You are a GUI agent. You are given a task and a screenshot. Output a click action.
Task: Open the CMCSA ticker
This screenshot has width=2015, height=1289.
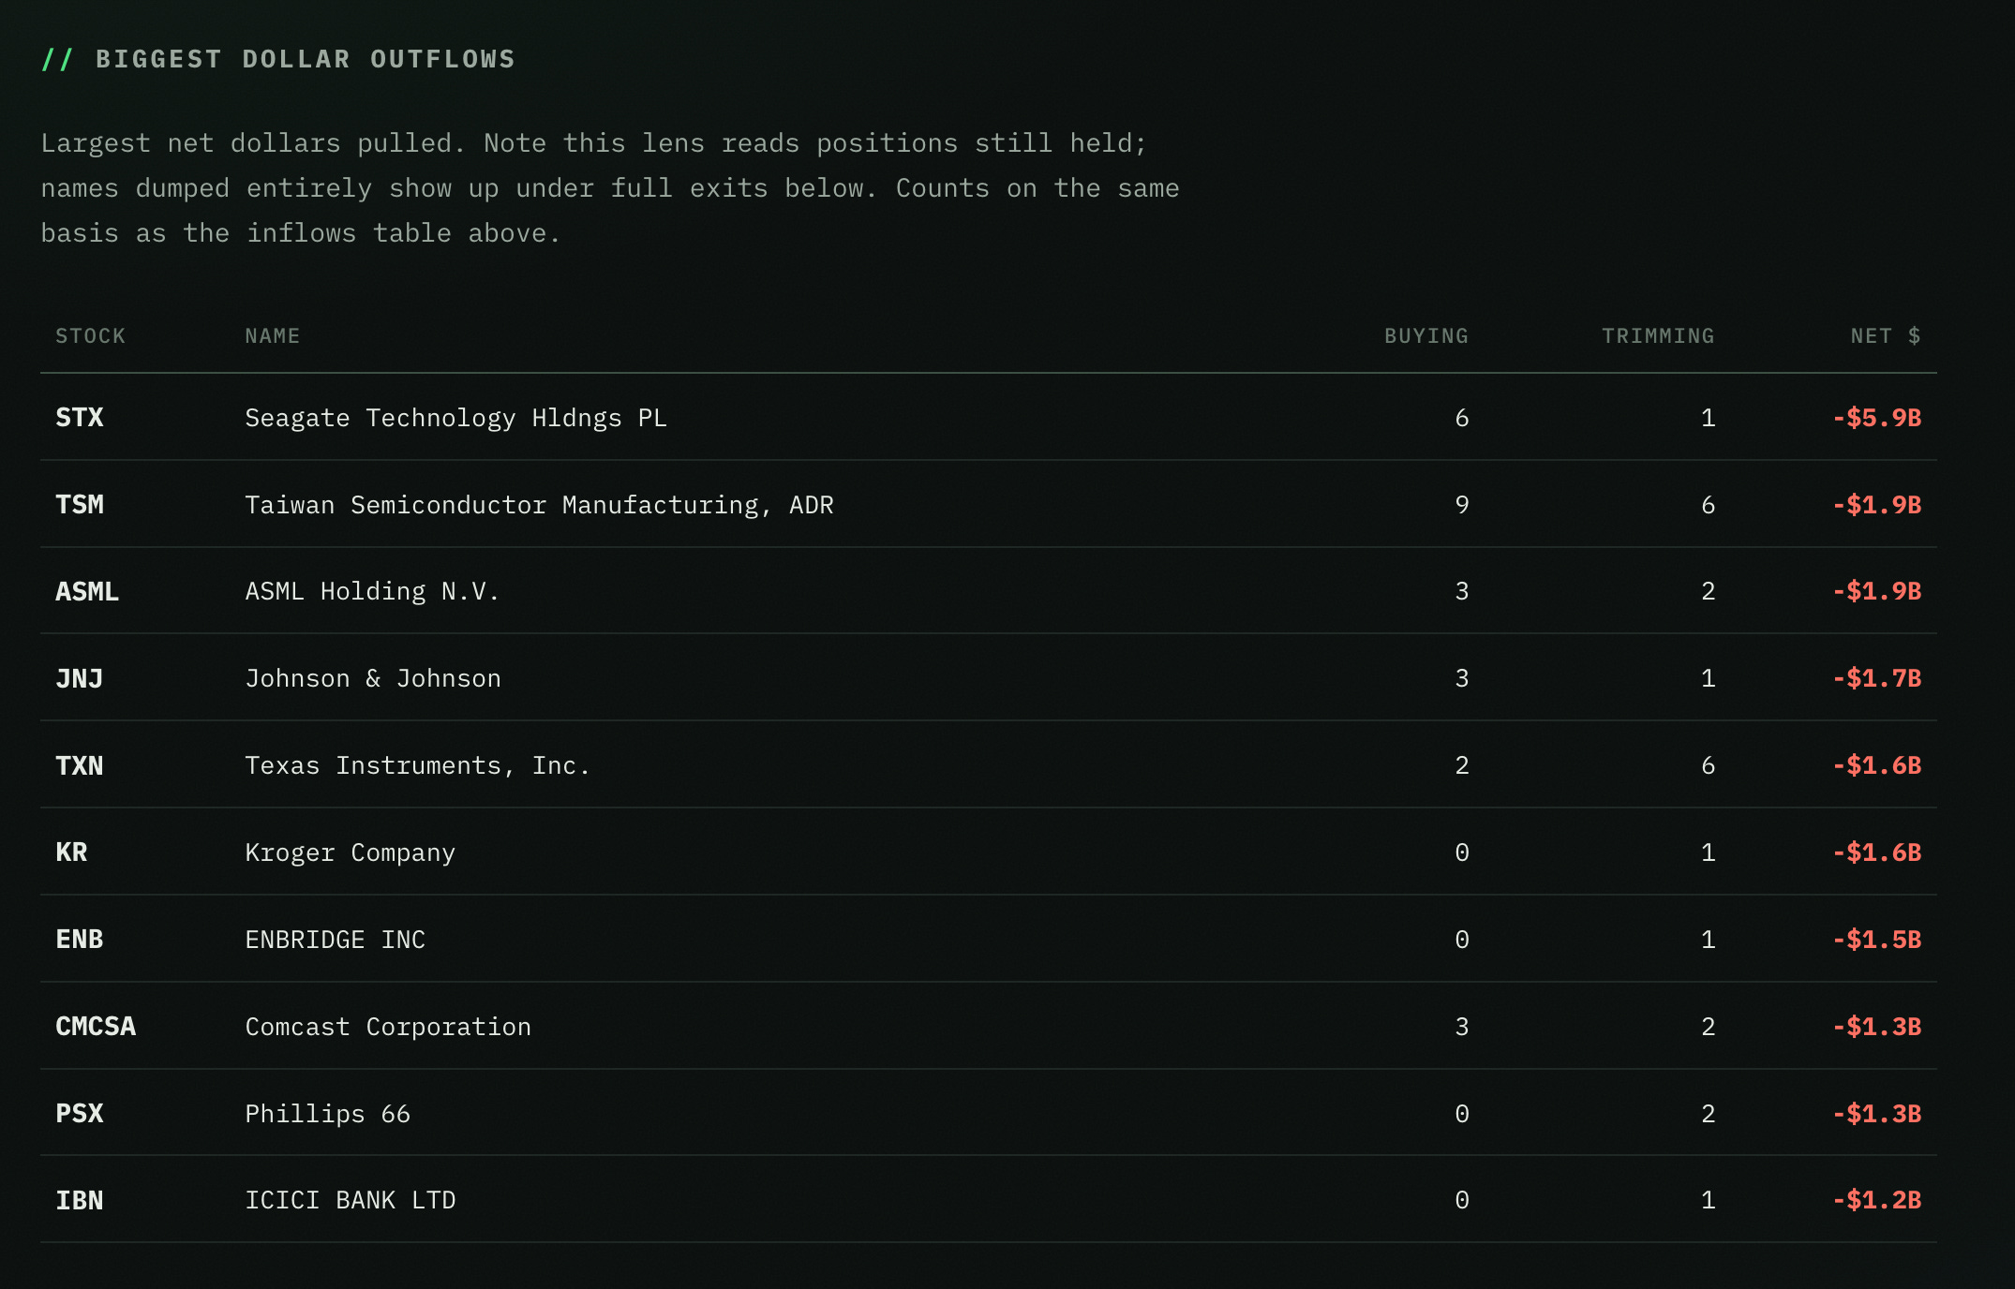coord(96,1027)
